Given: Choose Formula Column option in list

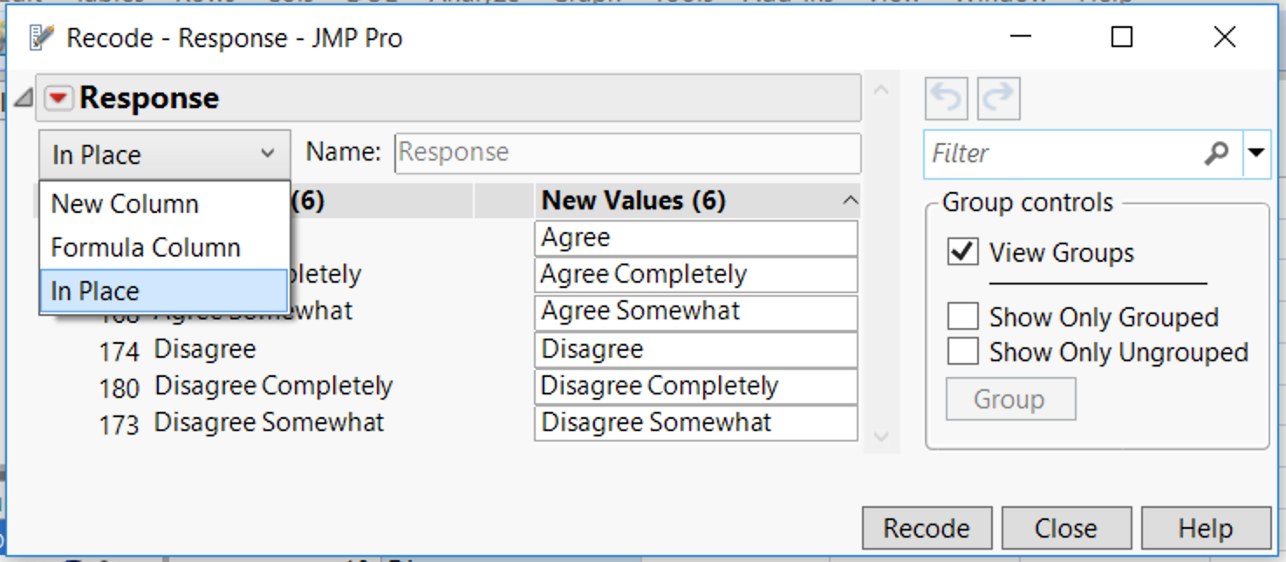Looking at the screenshot, I should click(145, 248).
